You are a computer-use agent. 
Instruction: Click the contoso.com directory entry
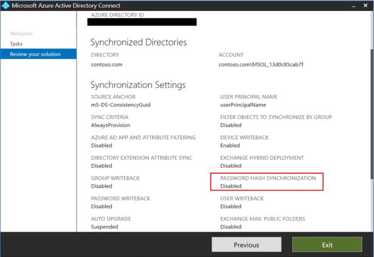106,64
